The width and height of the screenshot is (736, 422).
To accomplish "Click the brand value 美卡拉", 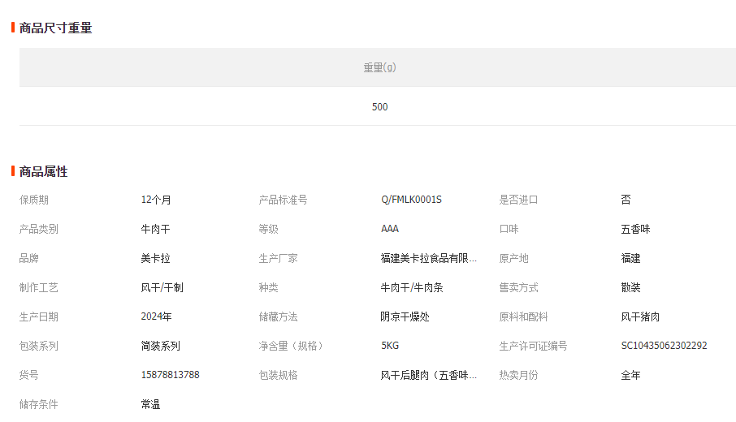I will (155, 259).
